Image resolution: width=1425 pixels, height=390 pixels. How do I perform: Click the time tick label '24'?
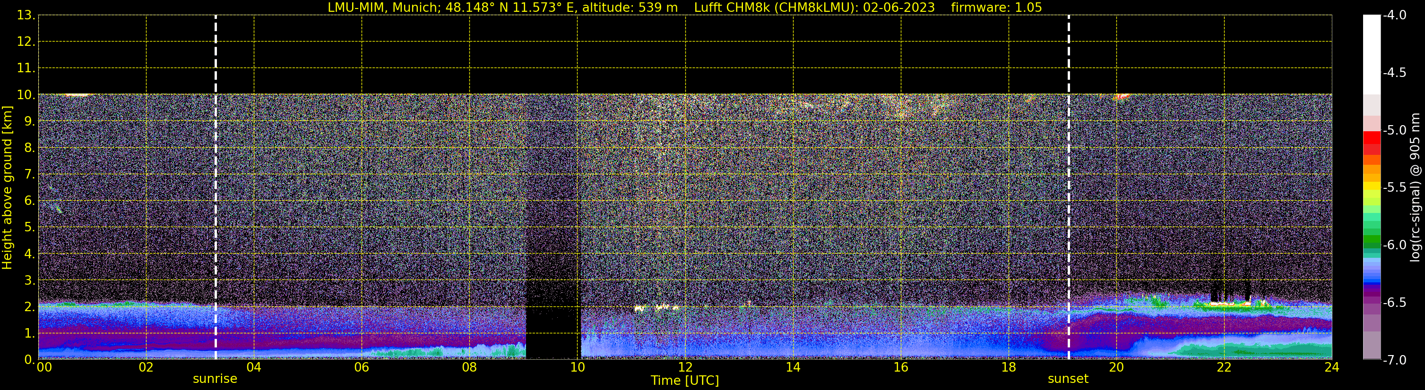point(1332,367)
